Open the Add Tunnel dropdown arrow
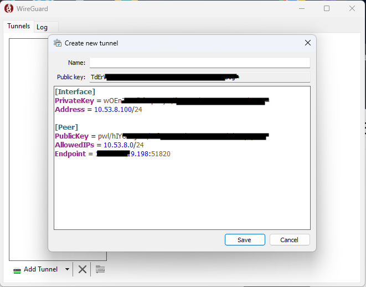 (x=67, y=269)
